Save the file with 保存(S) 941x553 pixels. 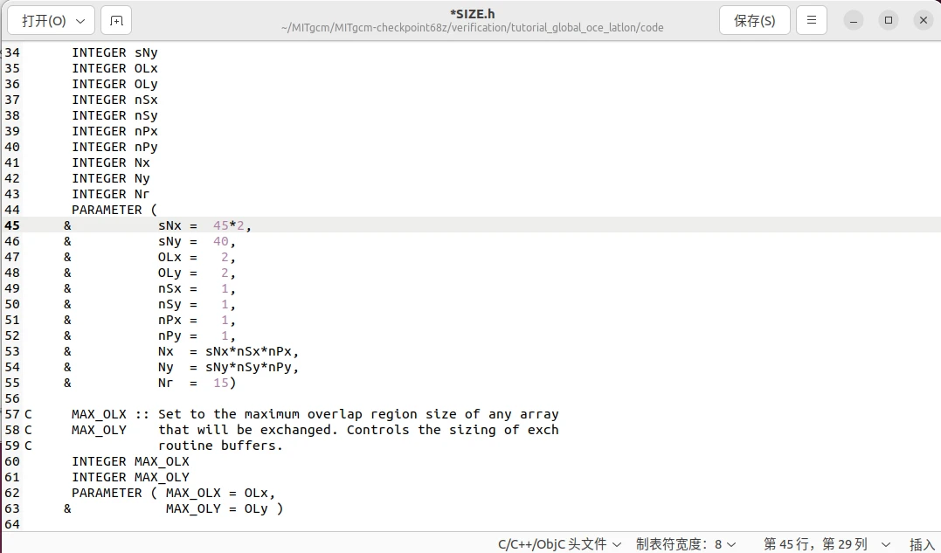(754, 21)
